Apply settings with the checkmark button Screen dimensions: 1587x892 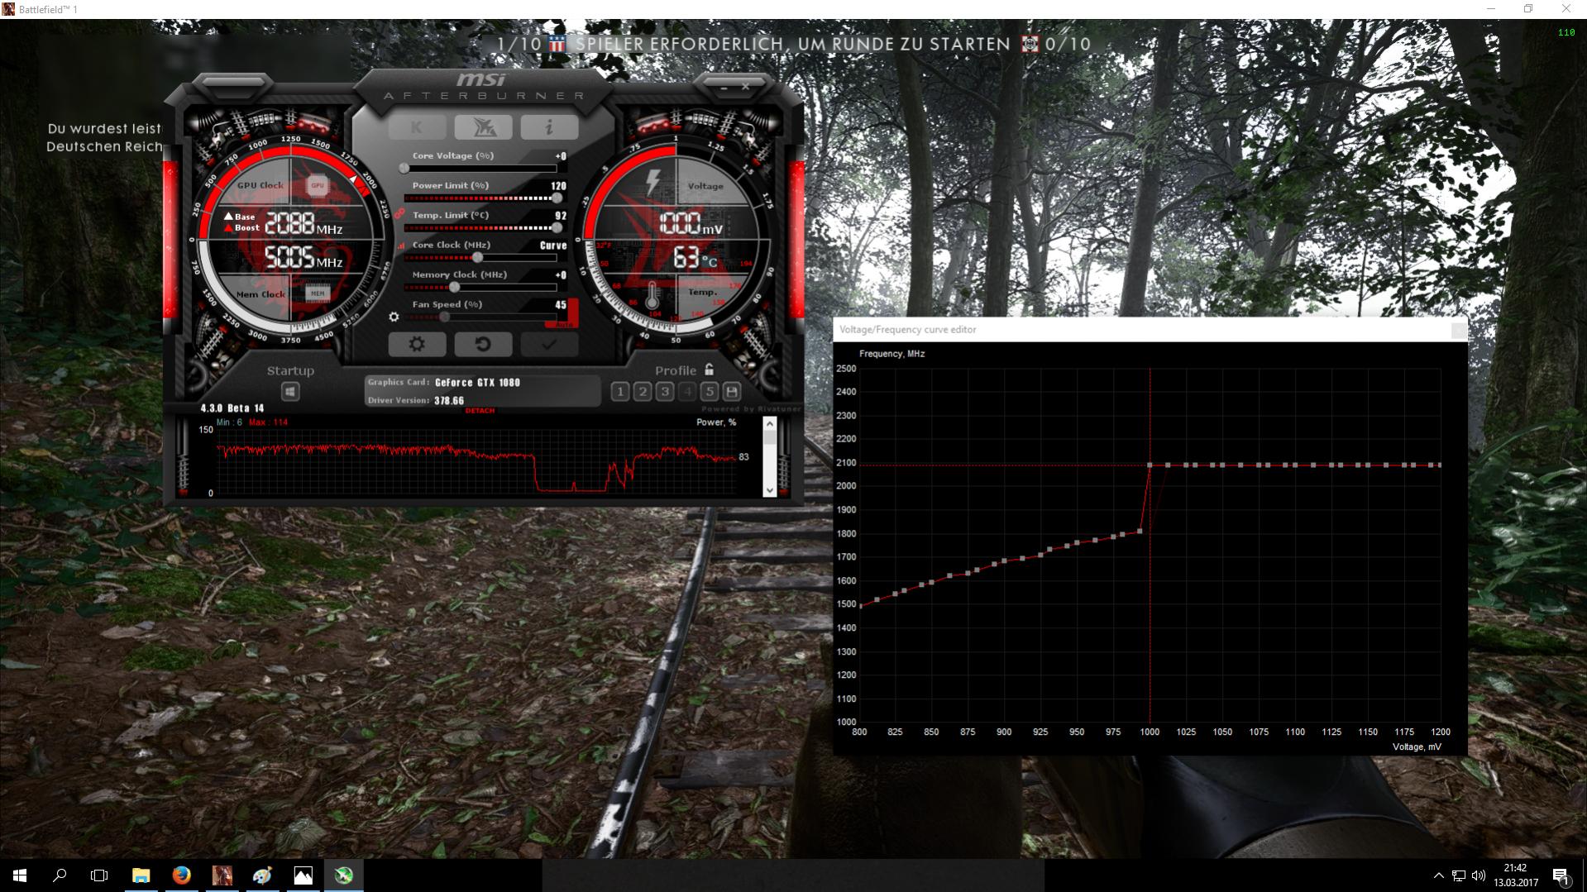pos(549,344)
